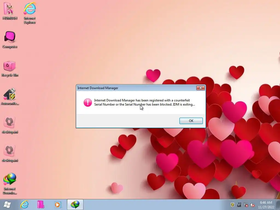Select the Computer desktop icon
Viewport: 280px width, 210px height.
10,40
